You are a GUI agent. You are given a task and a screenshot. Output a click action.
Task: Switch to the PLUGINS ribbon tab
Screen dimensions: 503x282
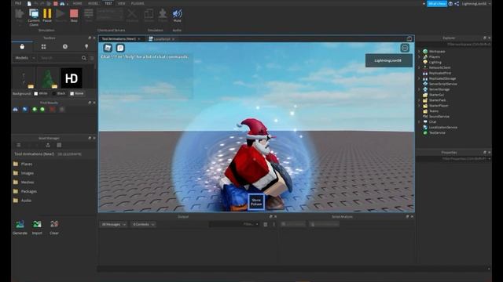click(x=138, y=3)
